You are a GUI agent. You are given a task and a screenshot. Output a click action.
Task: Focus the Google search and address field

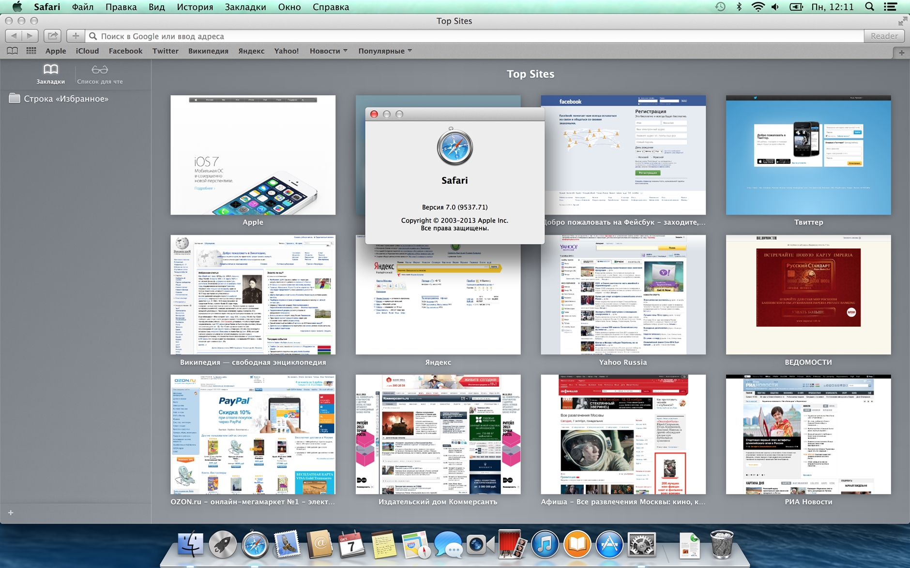click(475, 36)
